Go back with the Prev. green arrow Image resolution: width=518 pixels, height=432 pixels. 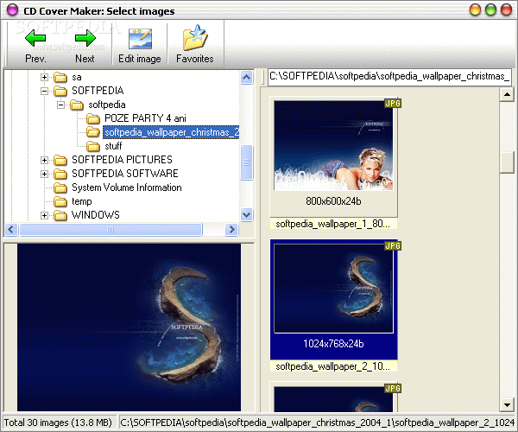[x=35, y=38]
